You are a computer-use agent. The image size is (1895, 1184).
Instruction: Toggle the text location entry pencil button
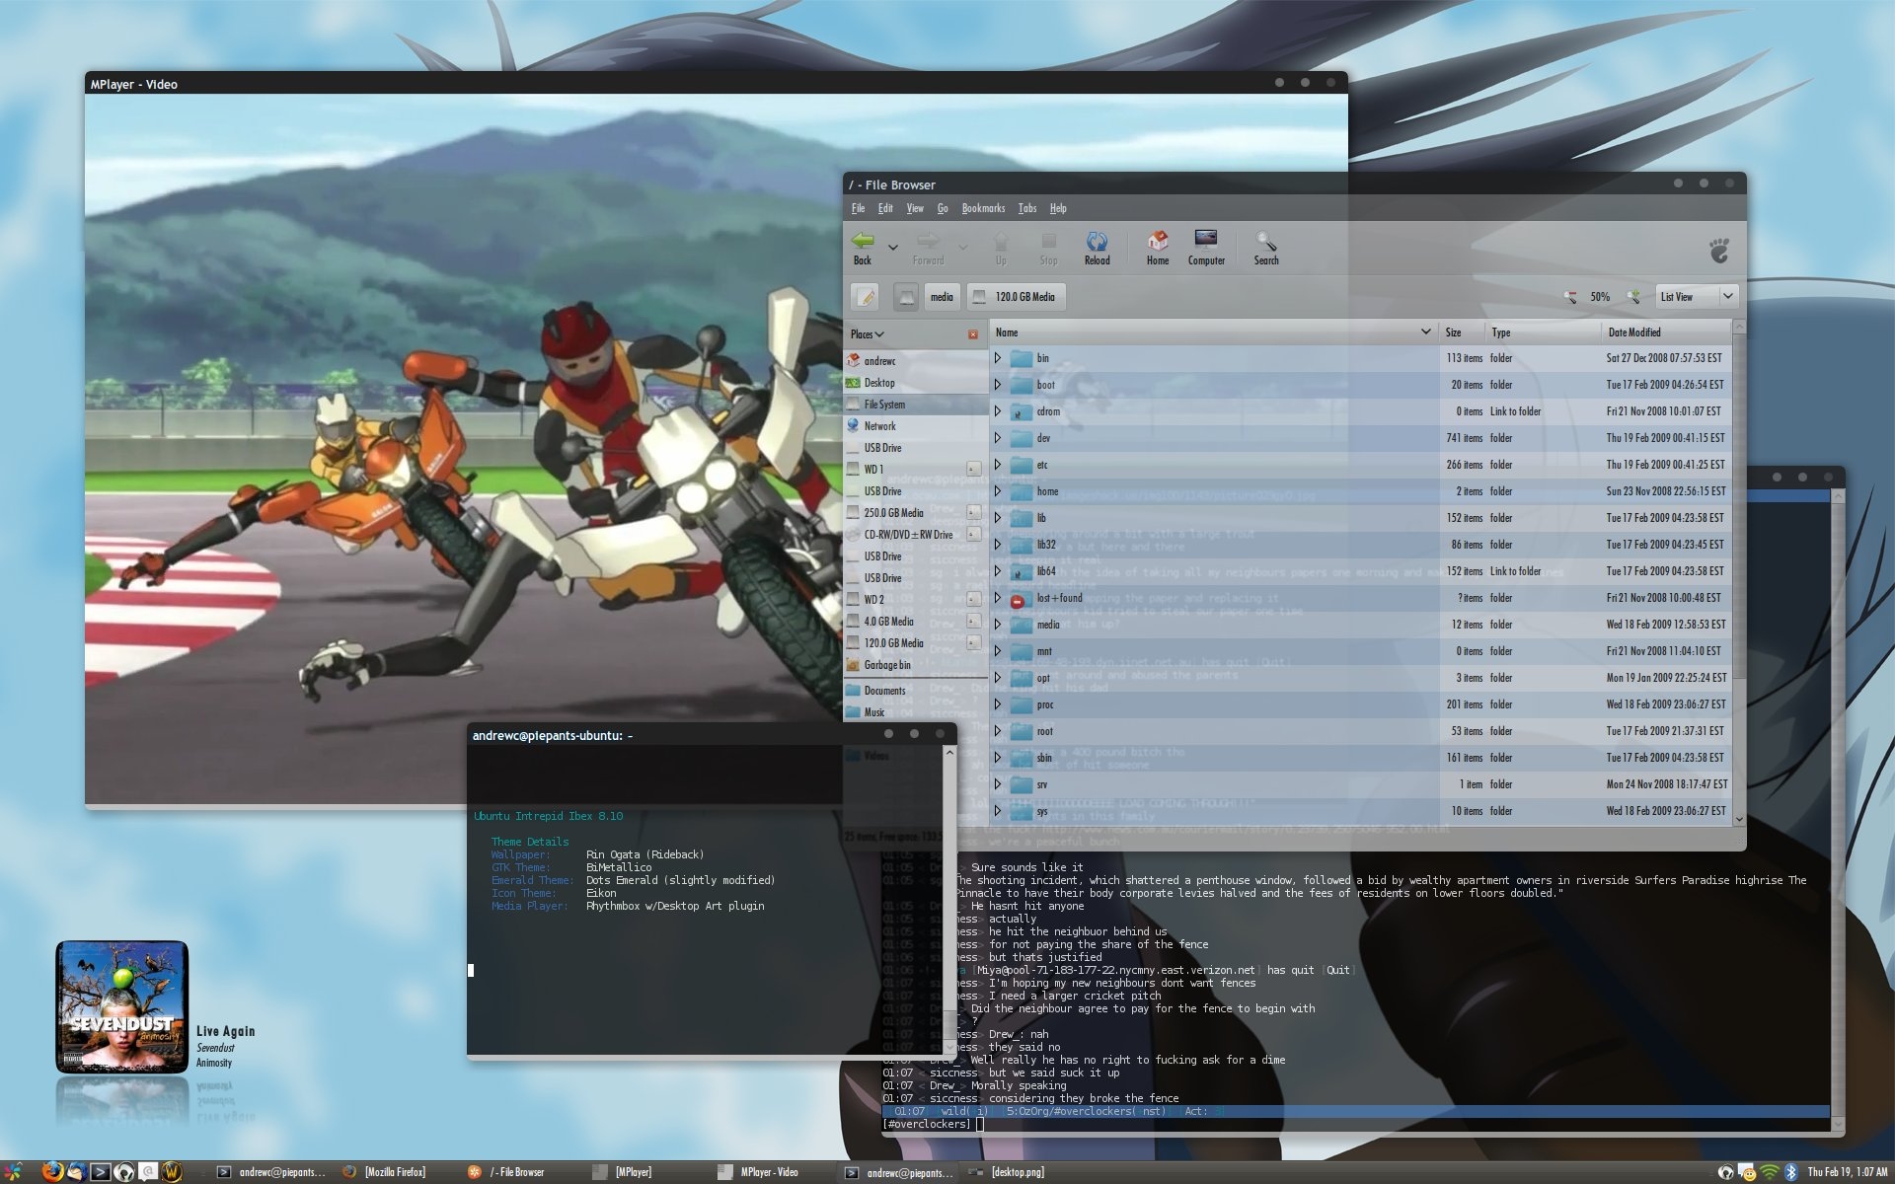click(x=865, y=297)
